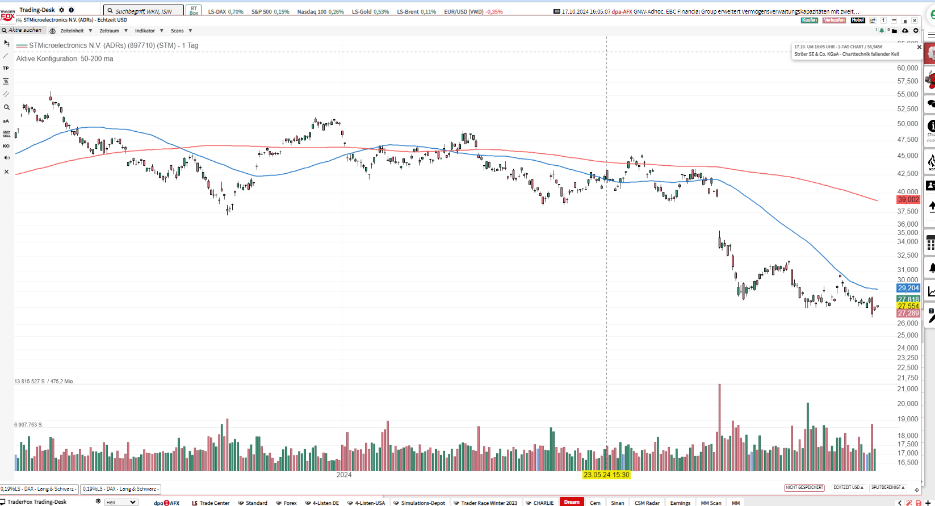Select the aA text annotation tool
The height and width of the screenshot is (506, 935).
[x=6, y=120]
